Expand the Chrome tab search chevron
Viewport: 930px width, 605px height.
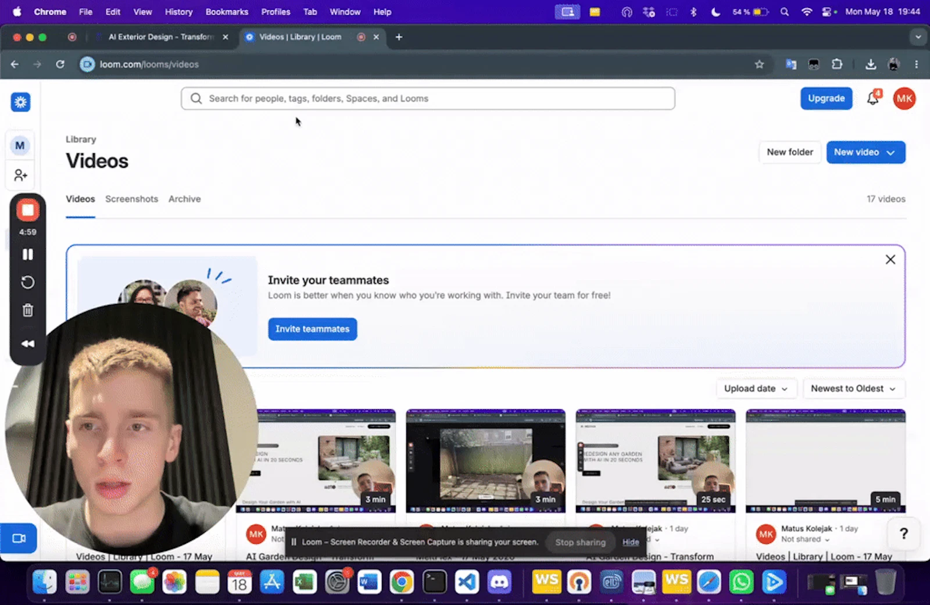click(918, 37)
